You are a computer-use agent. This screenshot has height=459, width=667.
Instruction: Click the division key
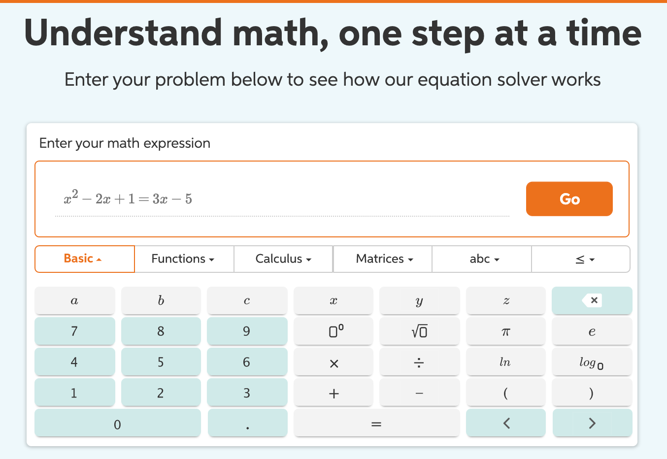pos(419,362)
